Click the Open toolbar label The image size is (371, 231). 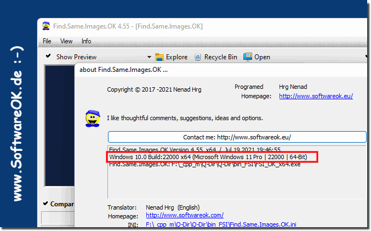pos(262,57)
